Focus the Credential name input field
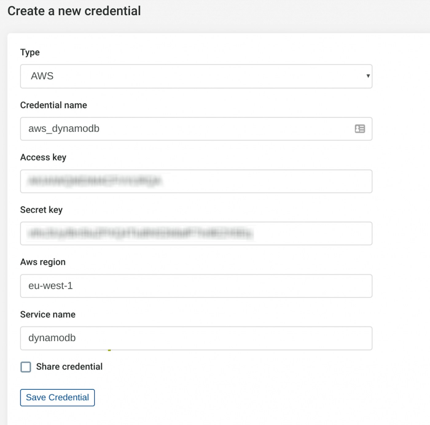430x425 pixels. 184,129
